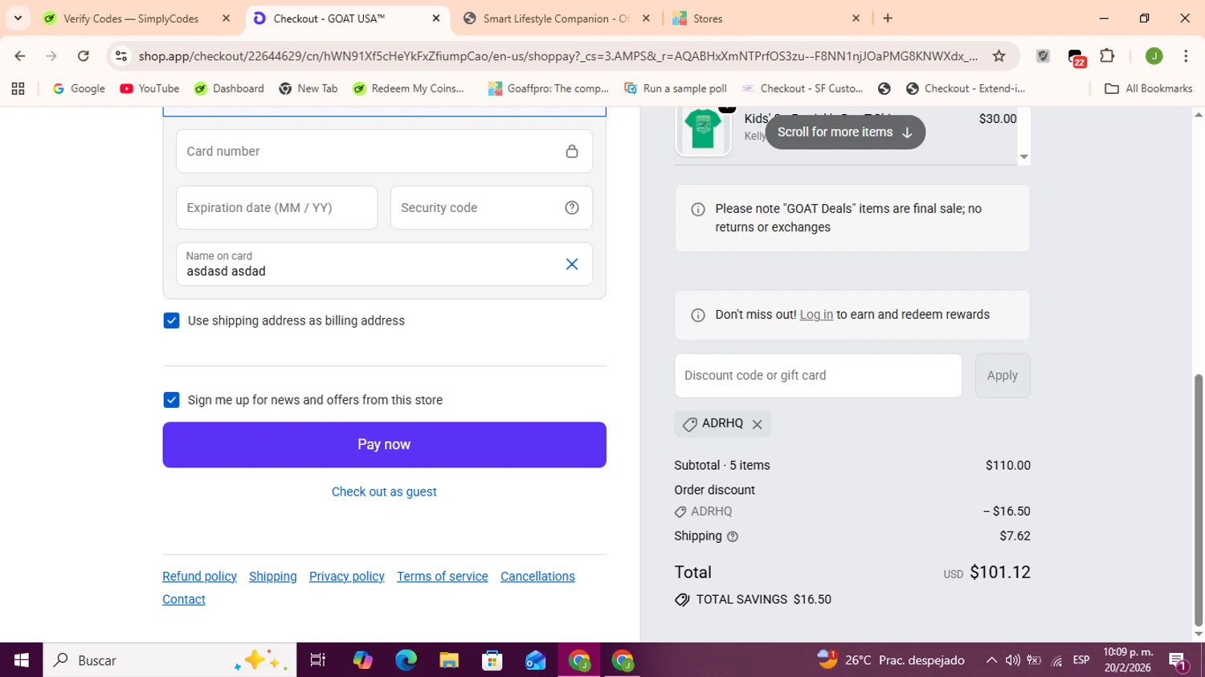This screenshot has width=1205, height=677.
Task: Uncheck Sign me up for news and offers
Action: point(171,400)
